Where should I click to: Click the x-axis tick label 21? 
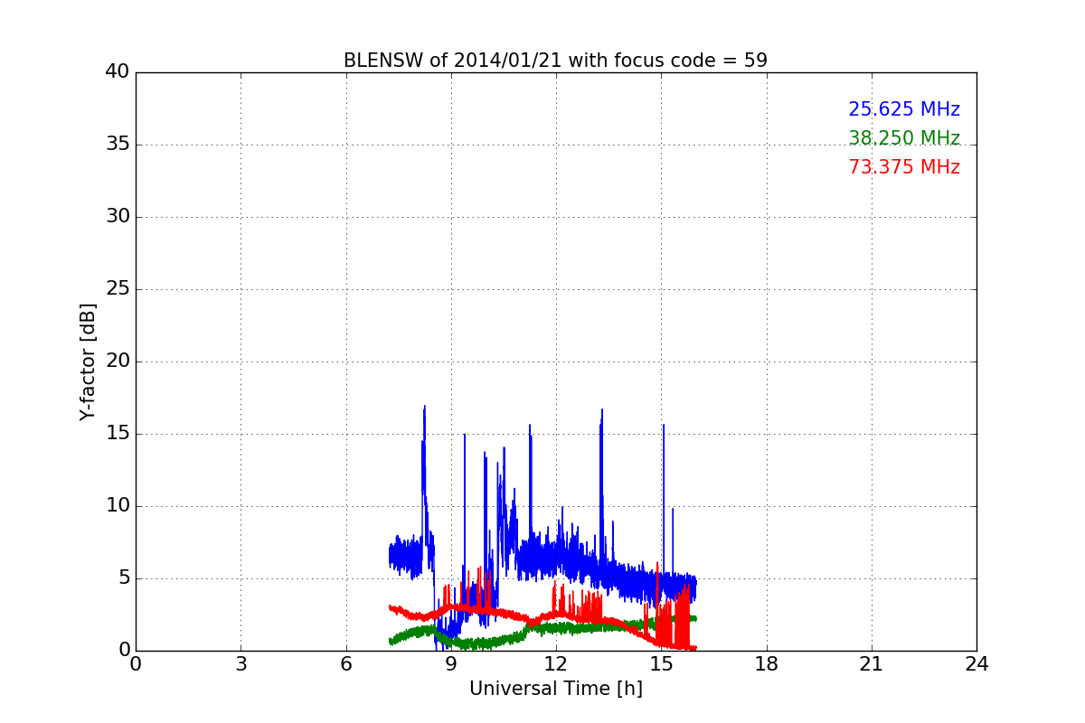(872, 664)
